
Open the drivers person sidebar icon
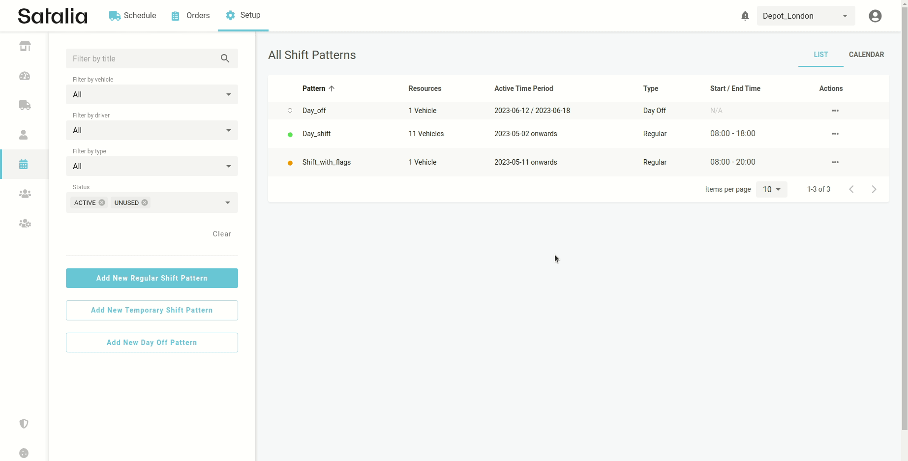coord(24,135)
